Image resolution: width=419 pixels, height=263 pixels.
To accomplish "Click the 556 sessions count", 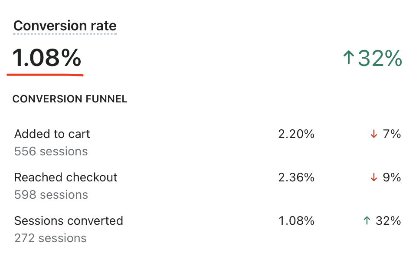I will 51,151.
